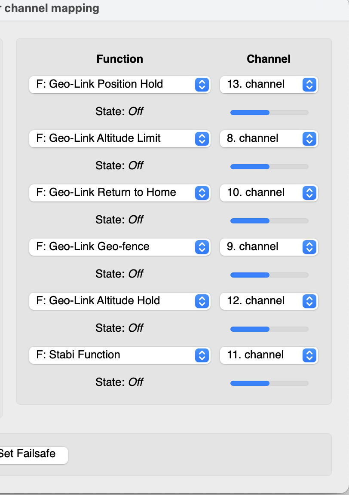Click the Set Failsafe button
The height and width of the screenshot is (495, 349).
(x=31, y=454)
